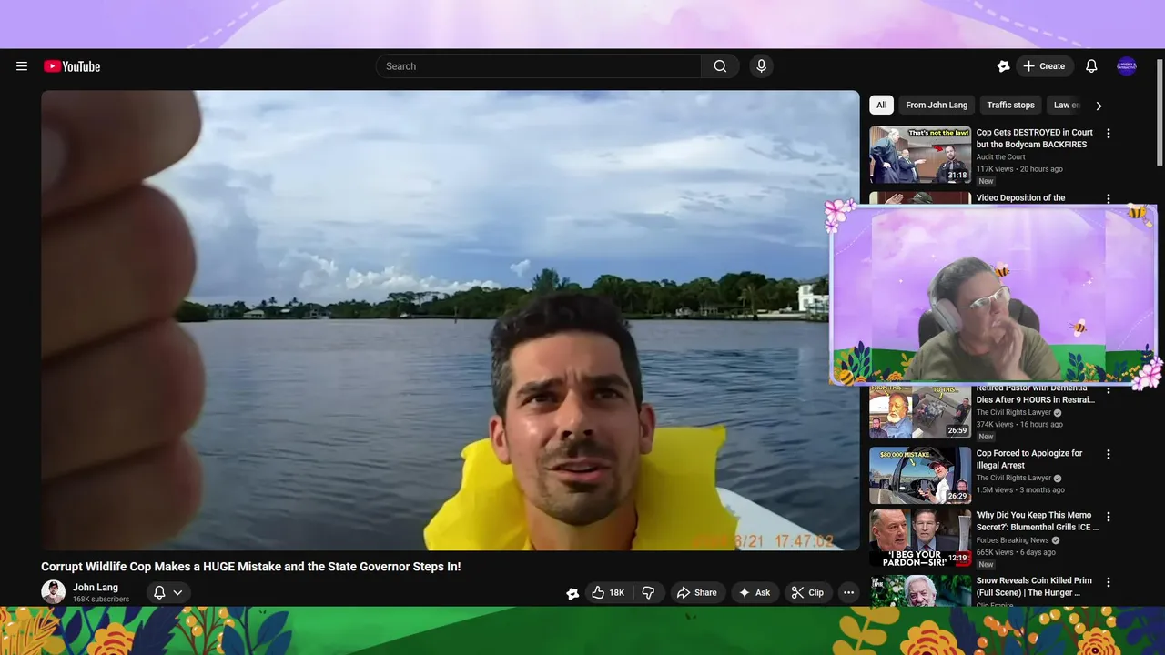Select the All filter chip

(x=881, y=106)
